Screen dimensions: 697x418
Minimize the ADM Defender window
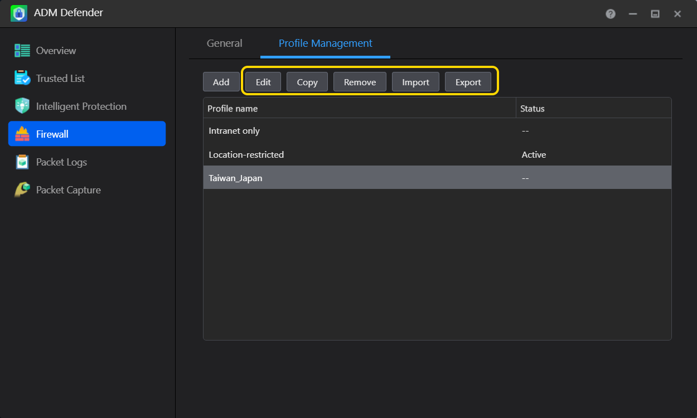point(633,14)
